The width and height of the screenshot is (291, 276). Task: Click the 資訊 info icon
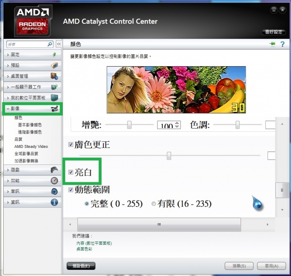tap(55, 202)
